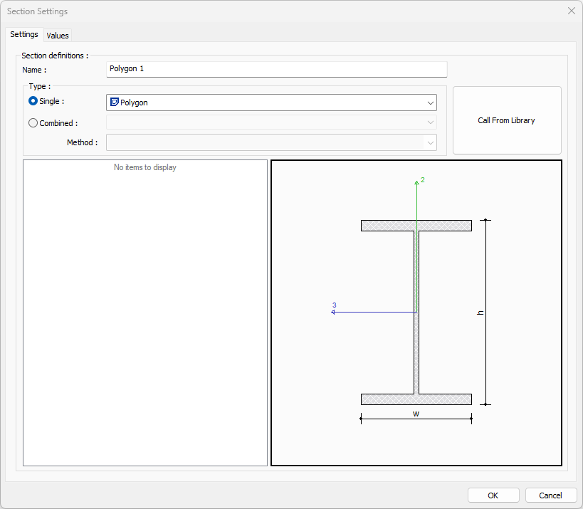Open the Method selection dropdown
Screen dimensions: 583x509
[x=431, y=142]
